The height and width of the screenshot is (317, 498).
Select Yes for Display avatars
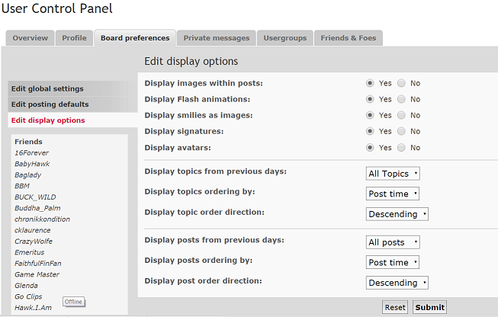370,147
